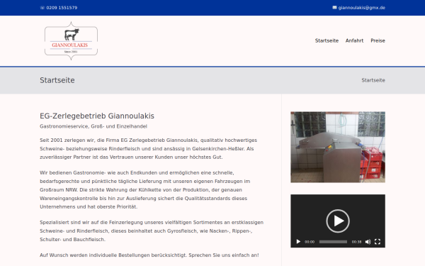Click the paragraph starting 'Seit 2001 zerlegen wir'
This screenshot has height=266, width=425.
148,148
